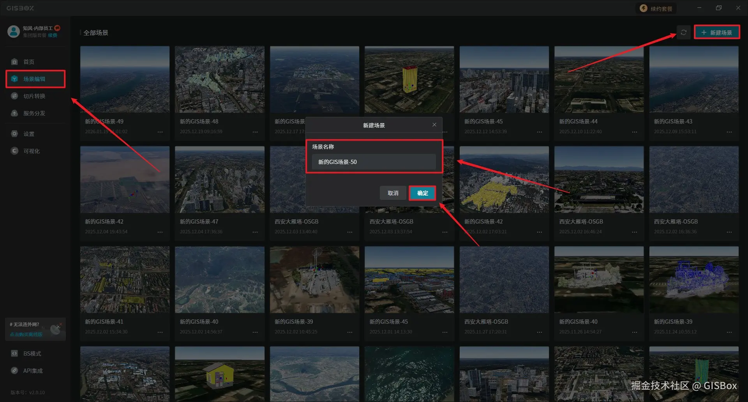Viewport: 748px width, 402px height.
Task: Open more menu for scene dated 2025.11.26
Action: pos(635,332)
